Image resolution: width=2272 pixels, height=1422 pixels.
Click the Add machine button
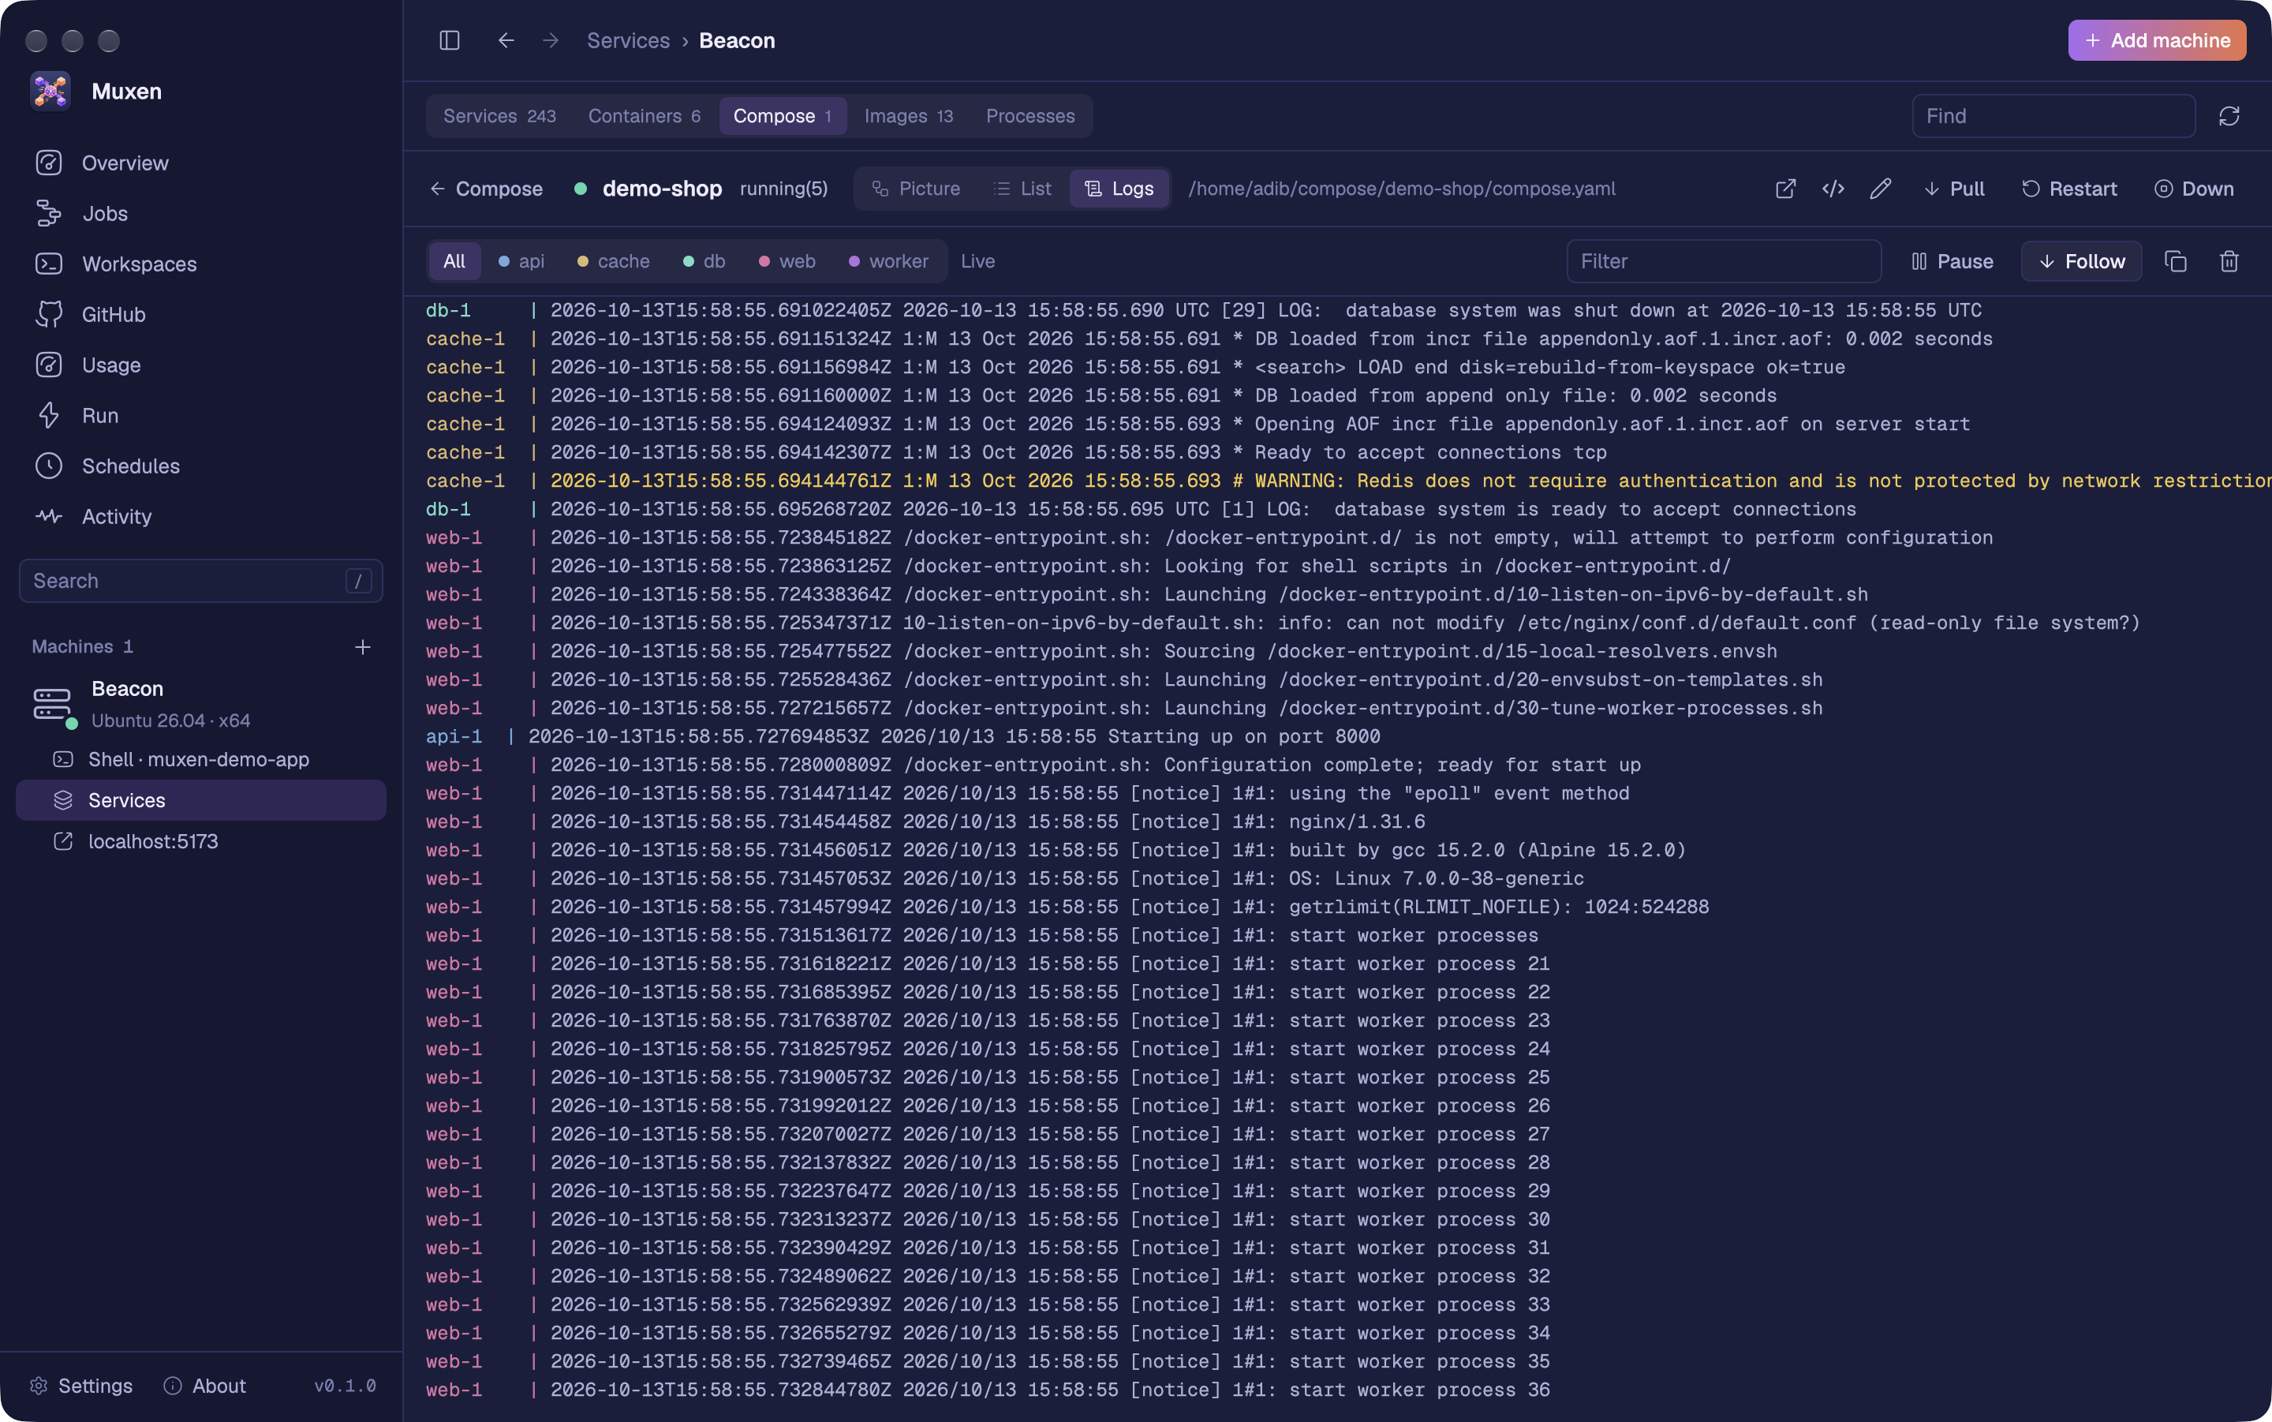tap(2156, 40)
